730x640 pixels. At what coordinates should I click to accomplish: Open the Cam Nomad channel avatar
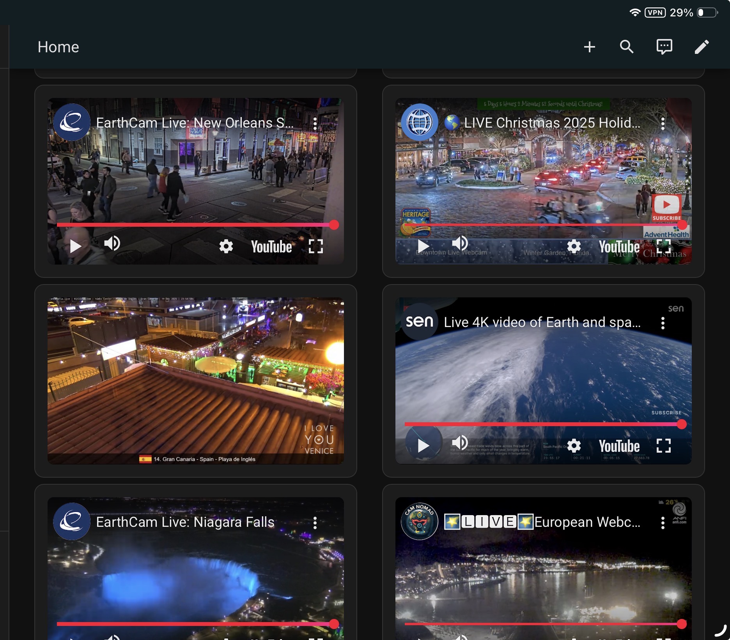pyautogui.click(x=420, y=522)
